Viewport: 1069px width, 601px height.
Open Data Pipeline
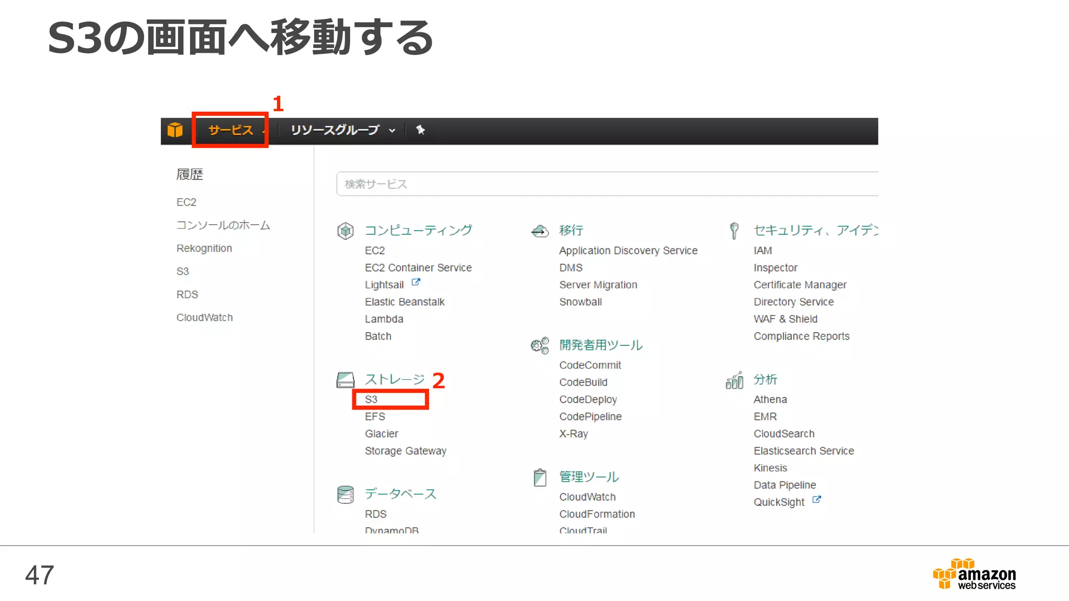click(785, 485)
